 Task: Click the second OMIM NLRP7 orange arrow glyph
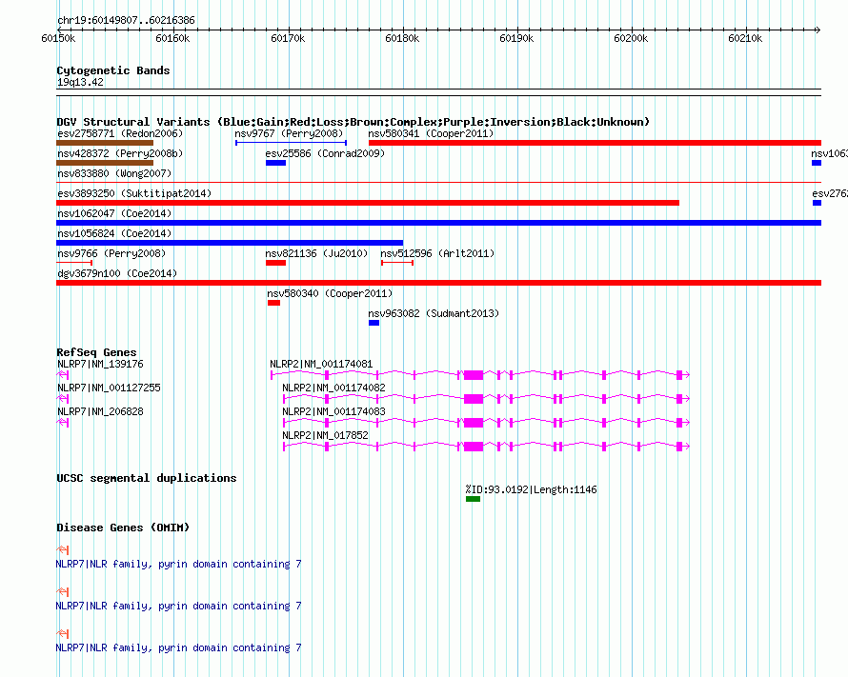pos(63,591)
